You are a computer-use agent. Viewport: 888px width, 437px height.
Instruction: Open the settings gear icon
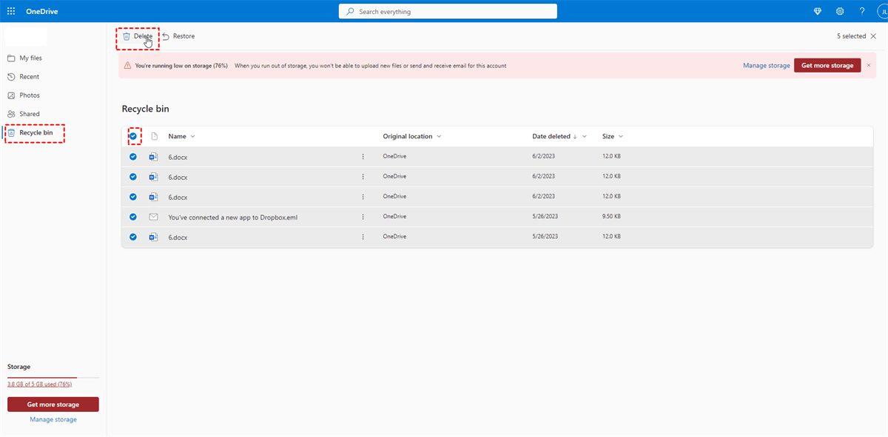pos(840,11)
